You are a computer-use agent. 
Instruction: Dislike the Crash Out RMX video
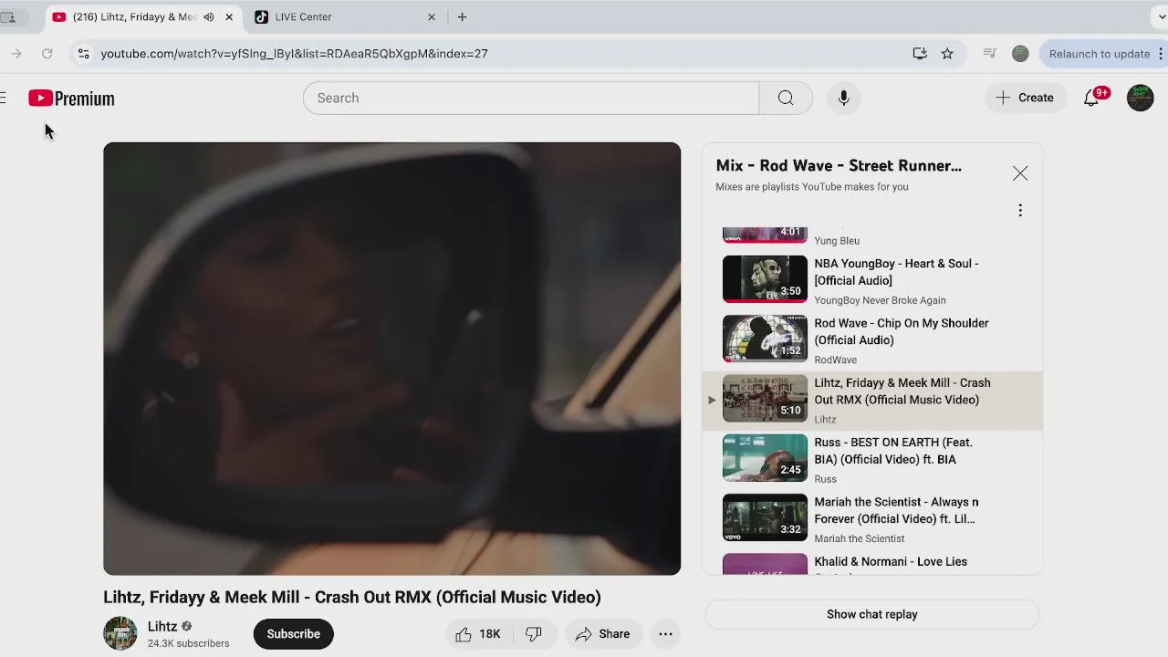click(x=534, y=634)
